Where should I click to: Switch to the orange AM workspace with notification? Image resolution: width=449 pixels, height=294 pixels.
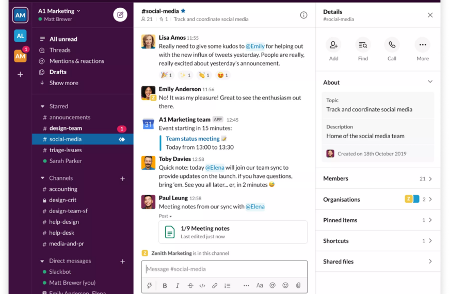click(x=20, y=56)
